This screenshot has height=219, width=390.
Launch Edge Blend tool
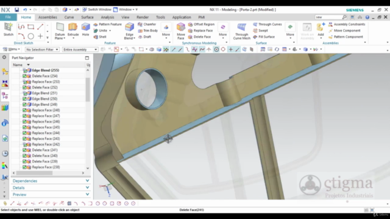tap(129, 31)
